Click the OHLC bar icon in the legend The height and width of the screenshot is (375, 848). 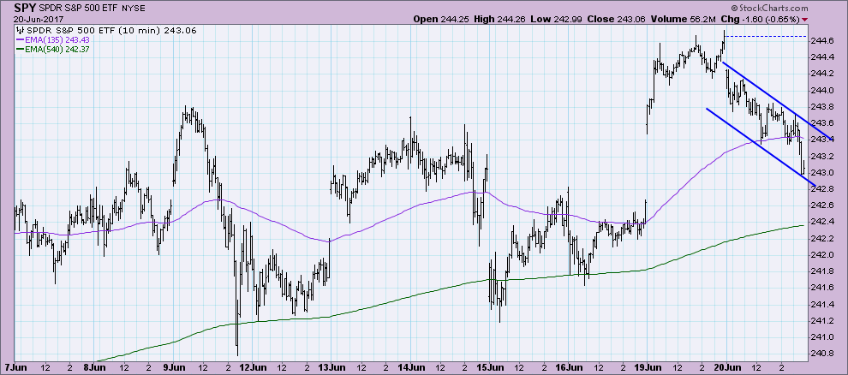click(x=20, y=30)
